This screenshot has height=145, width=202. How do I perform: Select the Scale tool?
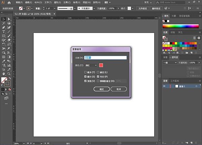(x=9, y=44)
